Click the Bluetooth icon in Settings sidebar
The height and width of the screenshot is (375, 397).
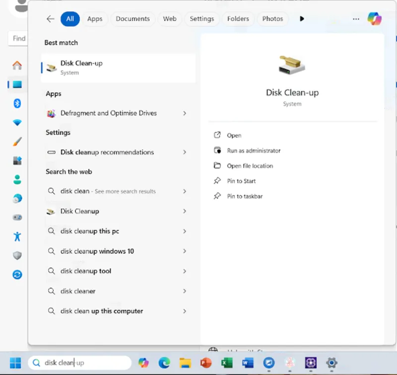17,103
